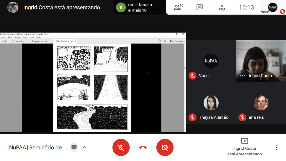The image size is (286, 161).
Task: Toggle the microphone mute button
Action: 121,147
